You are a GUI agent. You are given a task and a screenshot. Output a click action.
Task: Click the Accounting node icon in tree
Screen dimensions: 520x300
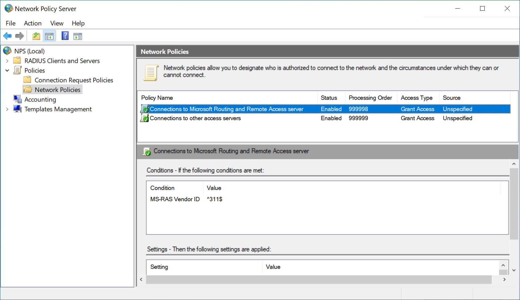point(18,99)
